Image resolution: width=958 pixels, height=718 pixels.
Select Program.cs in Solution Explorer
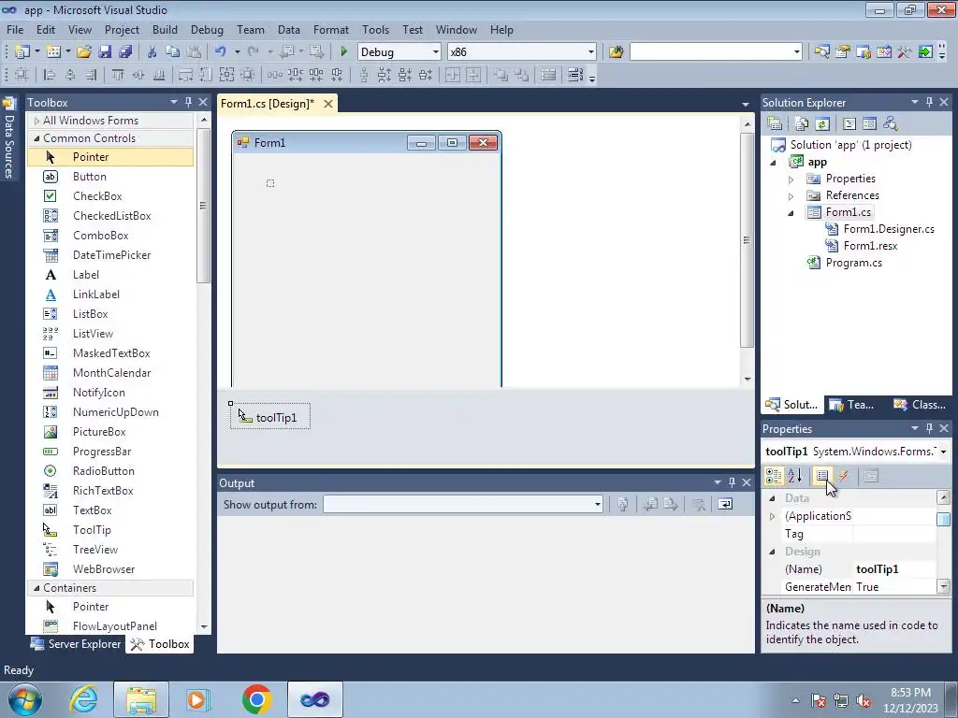(853, 263)
